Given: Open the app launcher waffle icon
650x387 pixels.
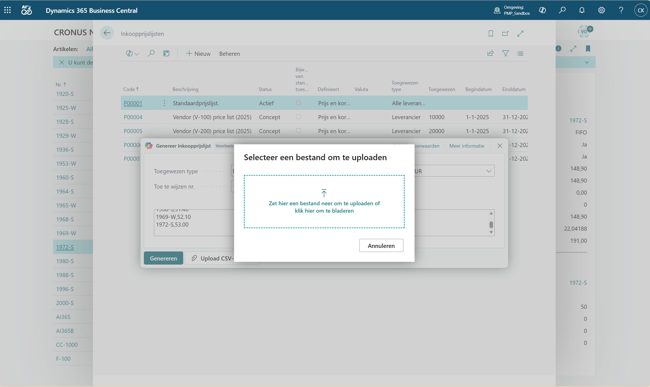Looking at the screenshot, I should tap(7, 10).
